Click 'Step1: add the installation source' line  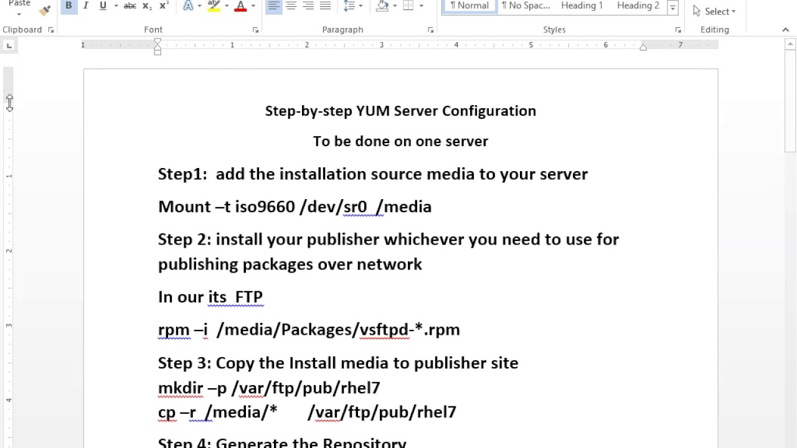(373, 174)
